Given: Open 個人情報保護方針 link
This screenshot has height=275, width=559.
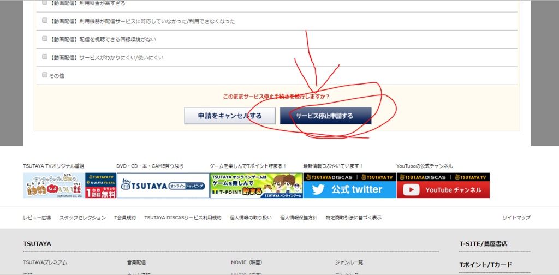Looking at the screenshot, I should point(299,218).
